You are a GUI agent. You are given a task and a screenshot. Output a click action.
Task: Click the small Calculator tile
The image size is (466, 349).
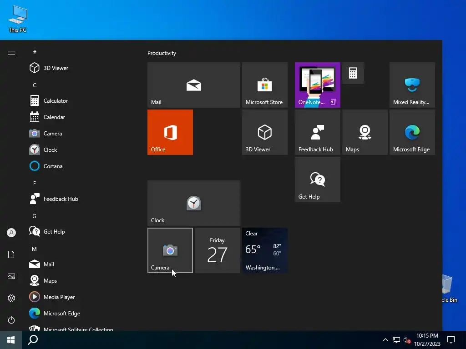[x=353, y=73]
